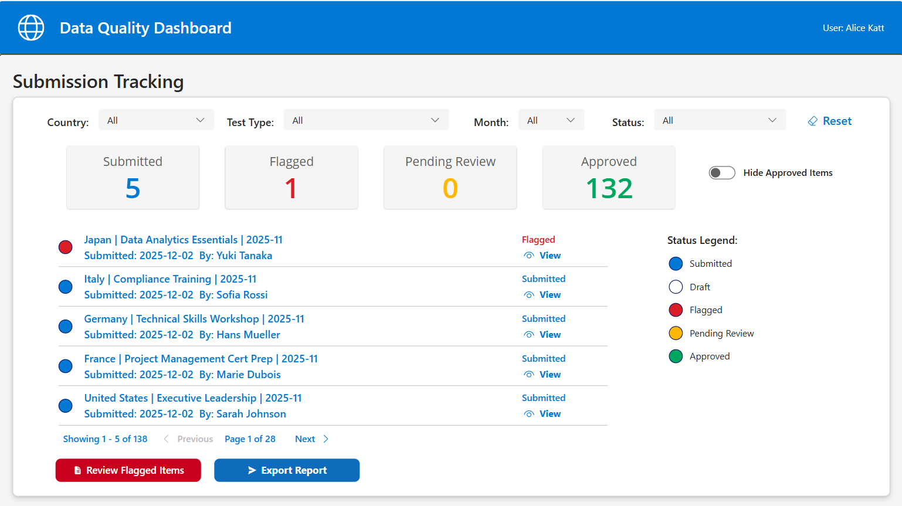
Task: Enable the Hide Approved Items toggle
Action: pyautogui.click(x=721, y=172)
